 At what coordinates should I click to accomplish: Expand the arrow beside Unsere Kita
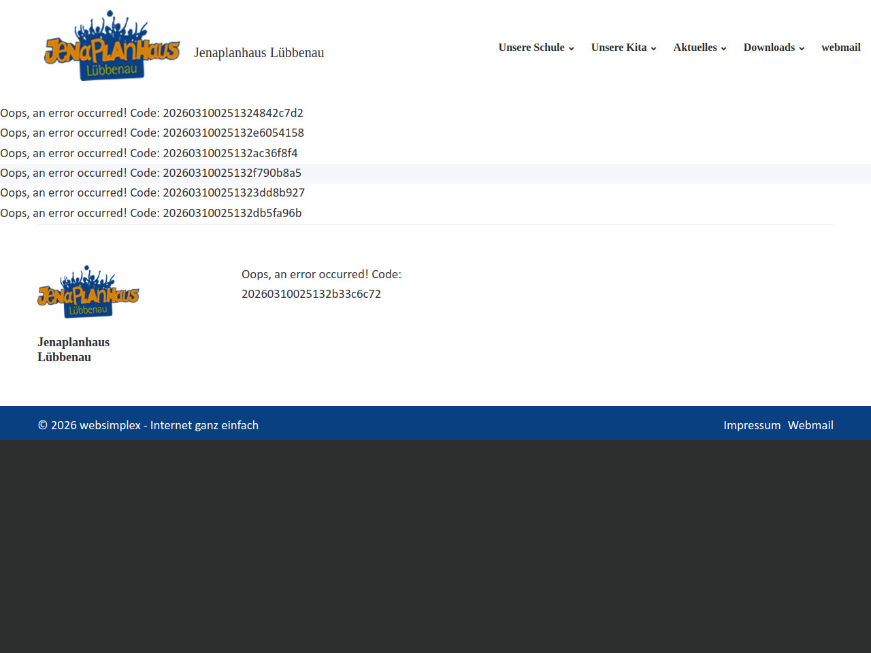pos(654,48)
